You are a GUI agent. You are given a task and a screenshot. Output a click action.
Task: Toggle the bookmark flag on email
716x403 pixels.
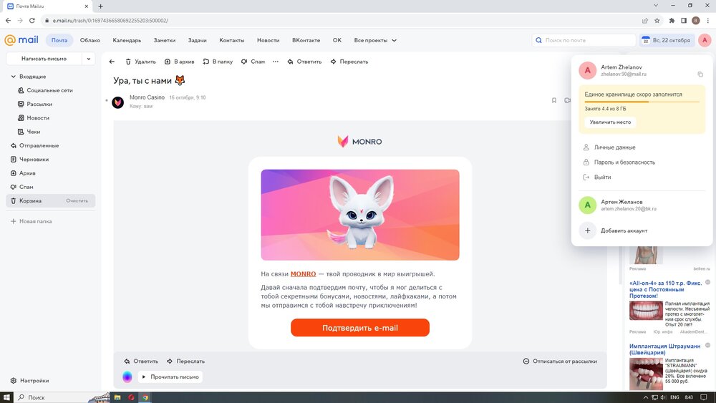[x=554, y=100]
